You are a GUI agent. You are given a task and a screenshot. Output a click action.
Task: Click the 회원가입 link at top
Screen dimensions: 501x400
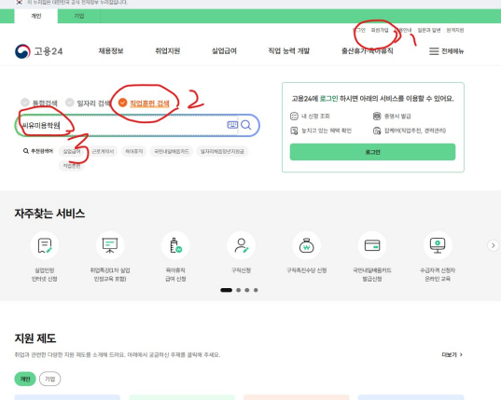click(380, 31)
